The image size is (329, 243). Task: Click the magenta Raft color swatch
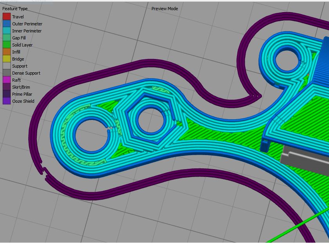(6, 80)
